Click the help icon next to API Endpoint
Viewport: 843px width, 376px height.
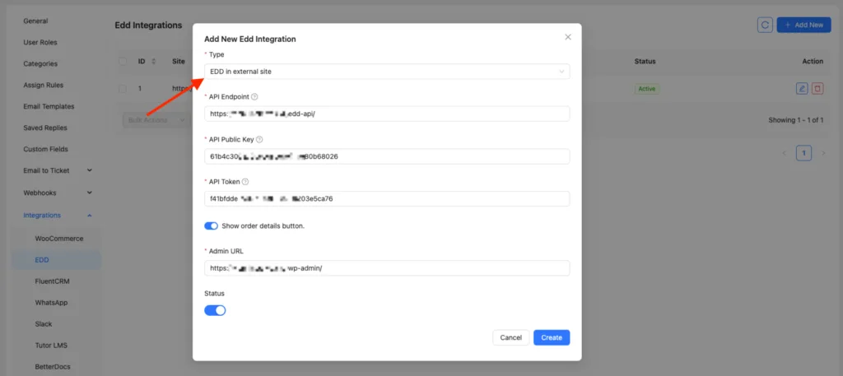[x=254, y=97]
